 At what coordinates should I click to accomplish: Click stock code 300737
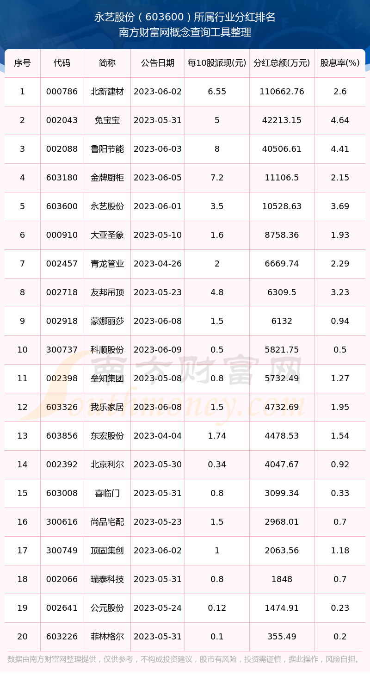[x=62, y=350]
